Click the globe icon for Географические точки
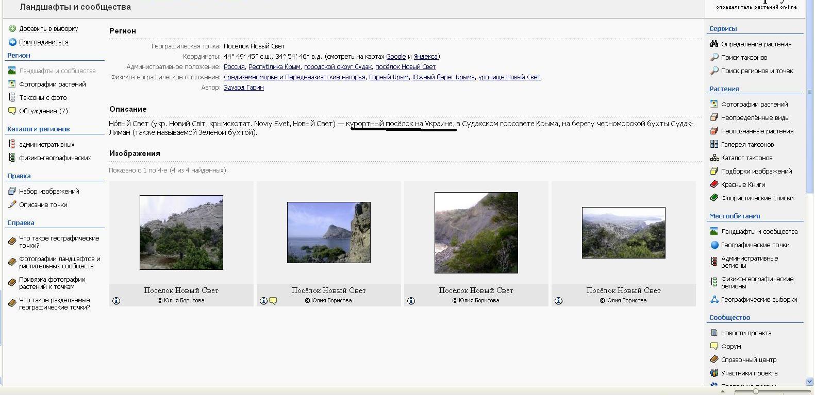The image size is (815, 395). (714, 245)
